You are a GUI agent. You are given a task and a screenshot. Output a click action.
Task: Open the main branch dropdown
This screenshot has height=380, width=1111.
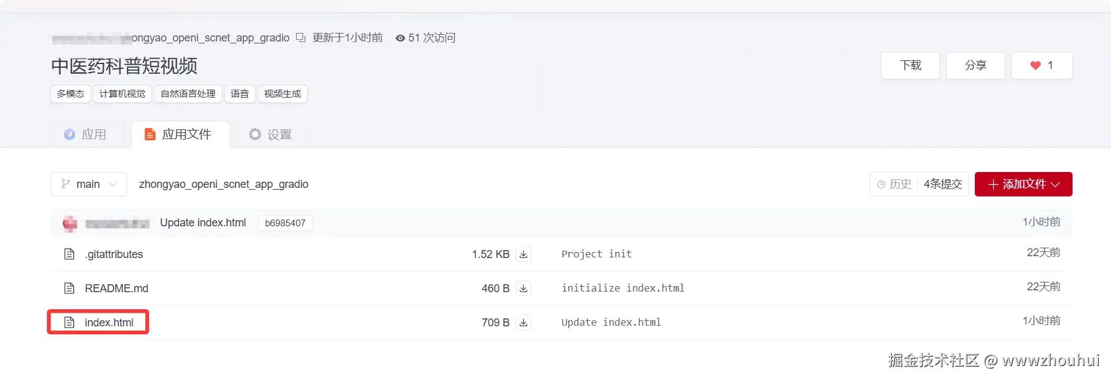[89, 184]
